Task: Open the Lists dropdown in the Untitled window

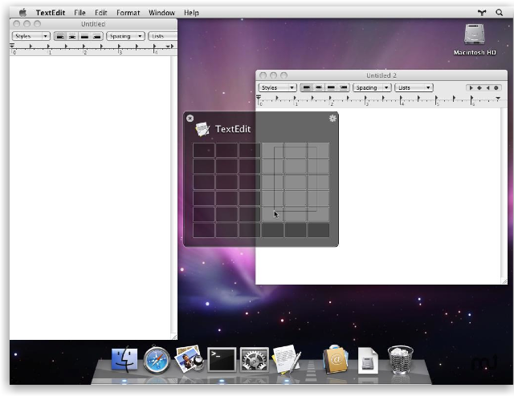Action: [x=162, y=36]
